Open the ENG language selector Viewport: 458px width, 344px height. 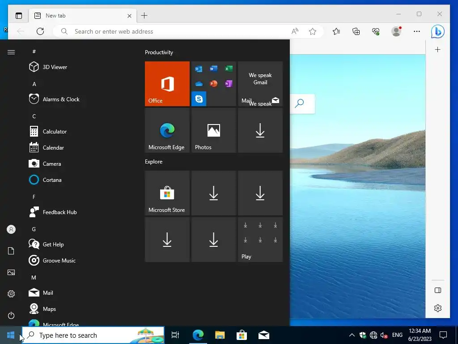tap(397, 335)
